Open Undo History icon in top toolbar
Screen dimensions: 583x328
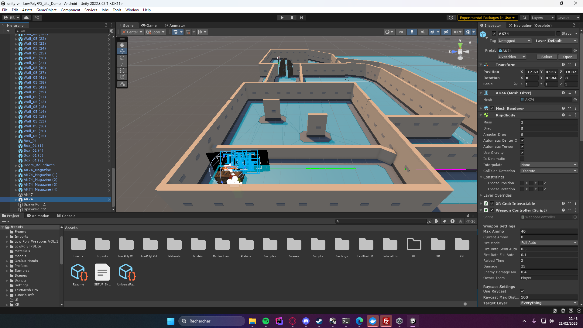[x=451, y=18]
